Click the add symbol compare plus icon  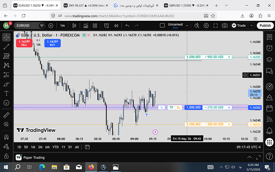51,26
